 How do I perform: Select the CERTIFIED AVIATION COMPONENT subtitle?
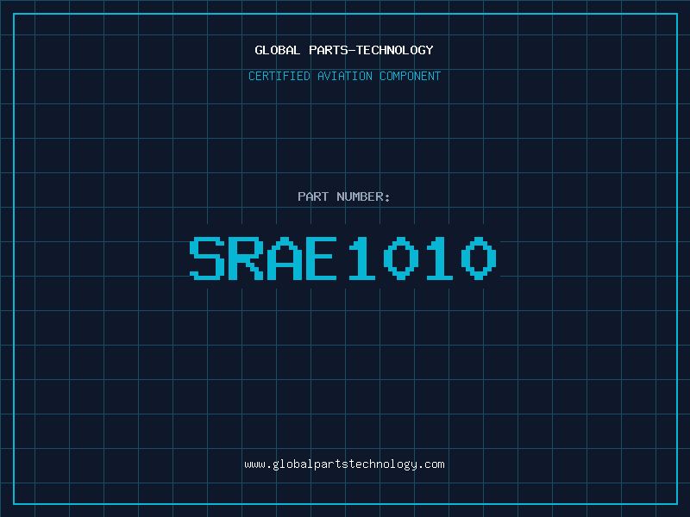pyautogui.click(x=344, y=76)
